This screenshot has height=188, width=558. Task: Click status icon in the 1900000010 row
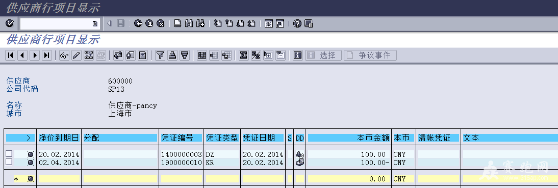tap(31, 163)
